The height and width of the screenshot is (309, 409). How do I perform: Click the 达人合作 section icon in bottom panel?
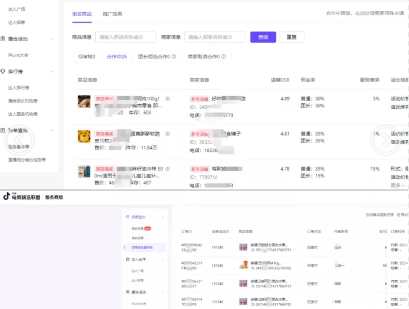coord(128,259)
